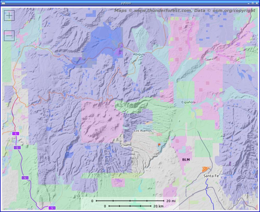Screen dimensions: 260x212
Task: Zoom in with the plus button
Action: pos(9,15)
